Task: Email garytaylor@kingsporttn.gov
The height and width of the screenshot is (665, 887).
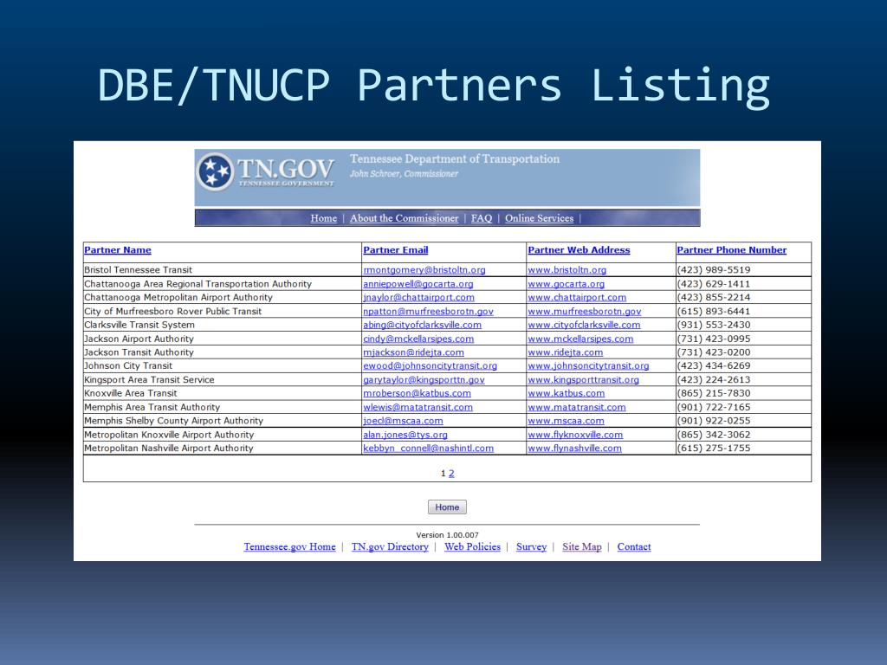Action: [x=424, y=380]
